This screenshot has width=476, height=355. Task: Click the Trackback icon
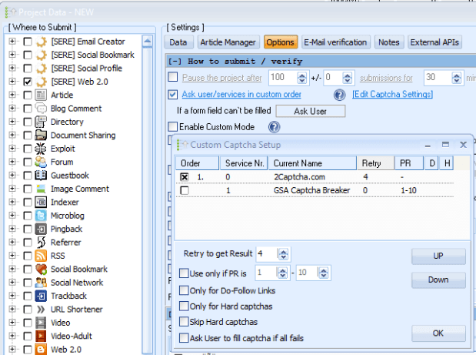tap(41, 296)
